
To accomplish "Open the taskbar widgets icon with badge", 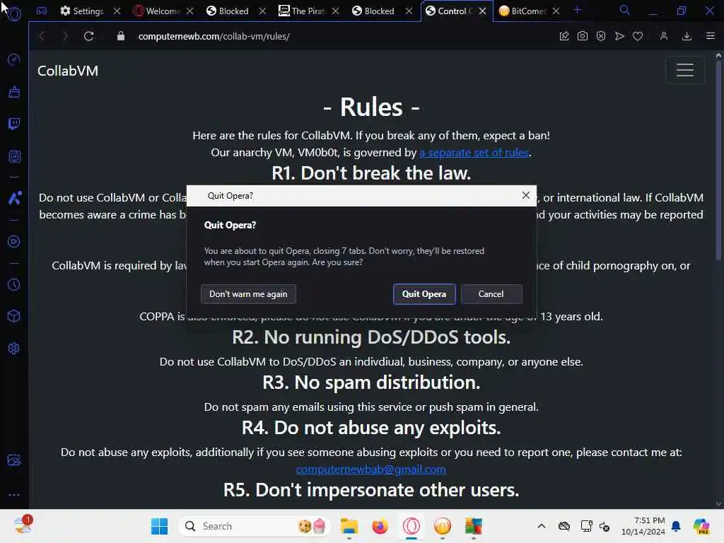I will (23, 525).
